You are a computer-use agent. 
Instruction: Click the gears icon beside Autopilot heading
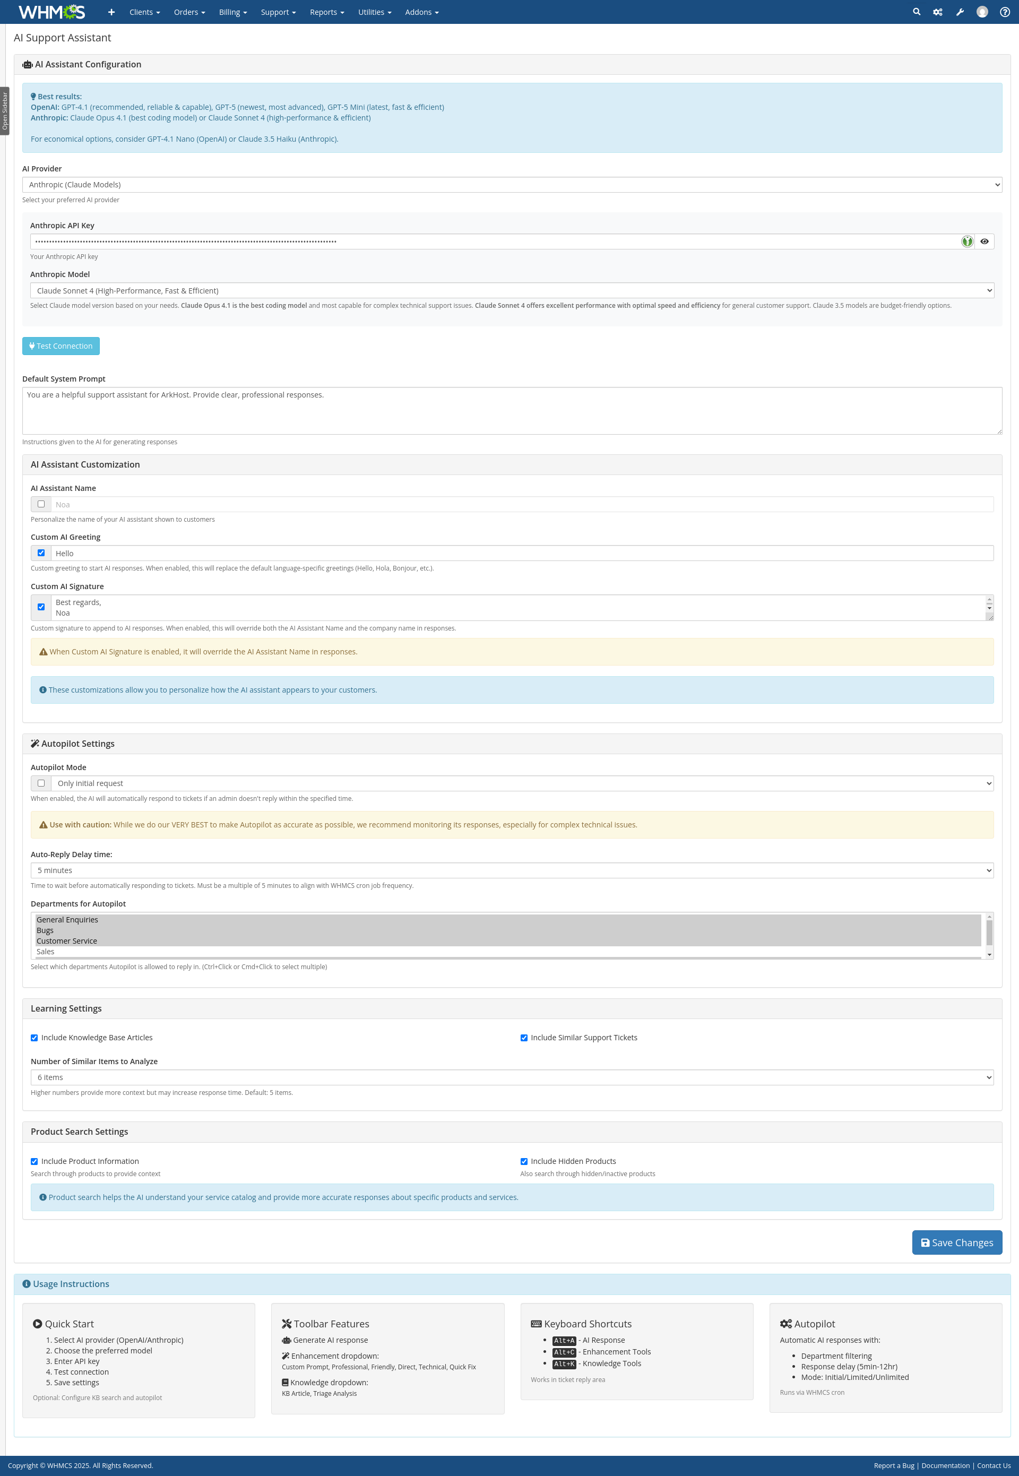coord(786,1324)
